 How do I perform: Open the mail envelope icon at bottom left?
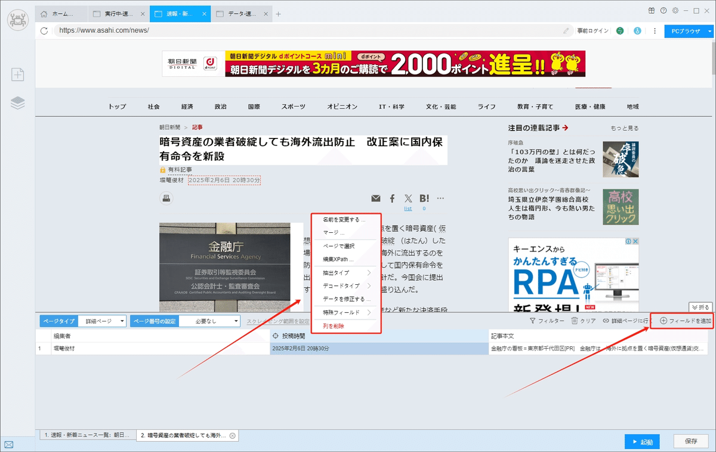click(x=9, y=444)
